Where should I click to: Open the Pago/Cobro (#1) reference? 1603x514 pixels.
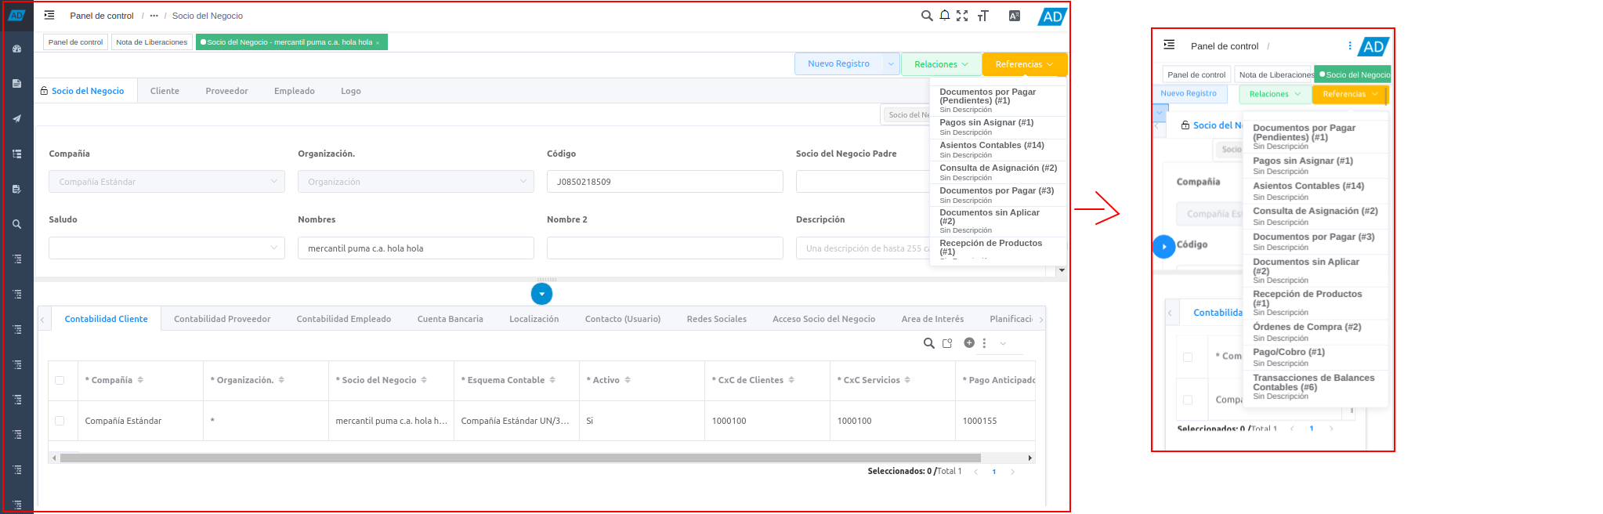1289,353
